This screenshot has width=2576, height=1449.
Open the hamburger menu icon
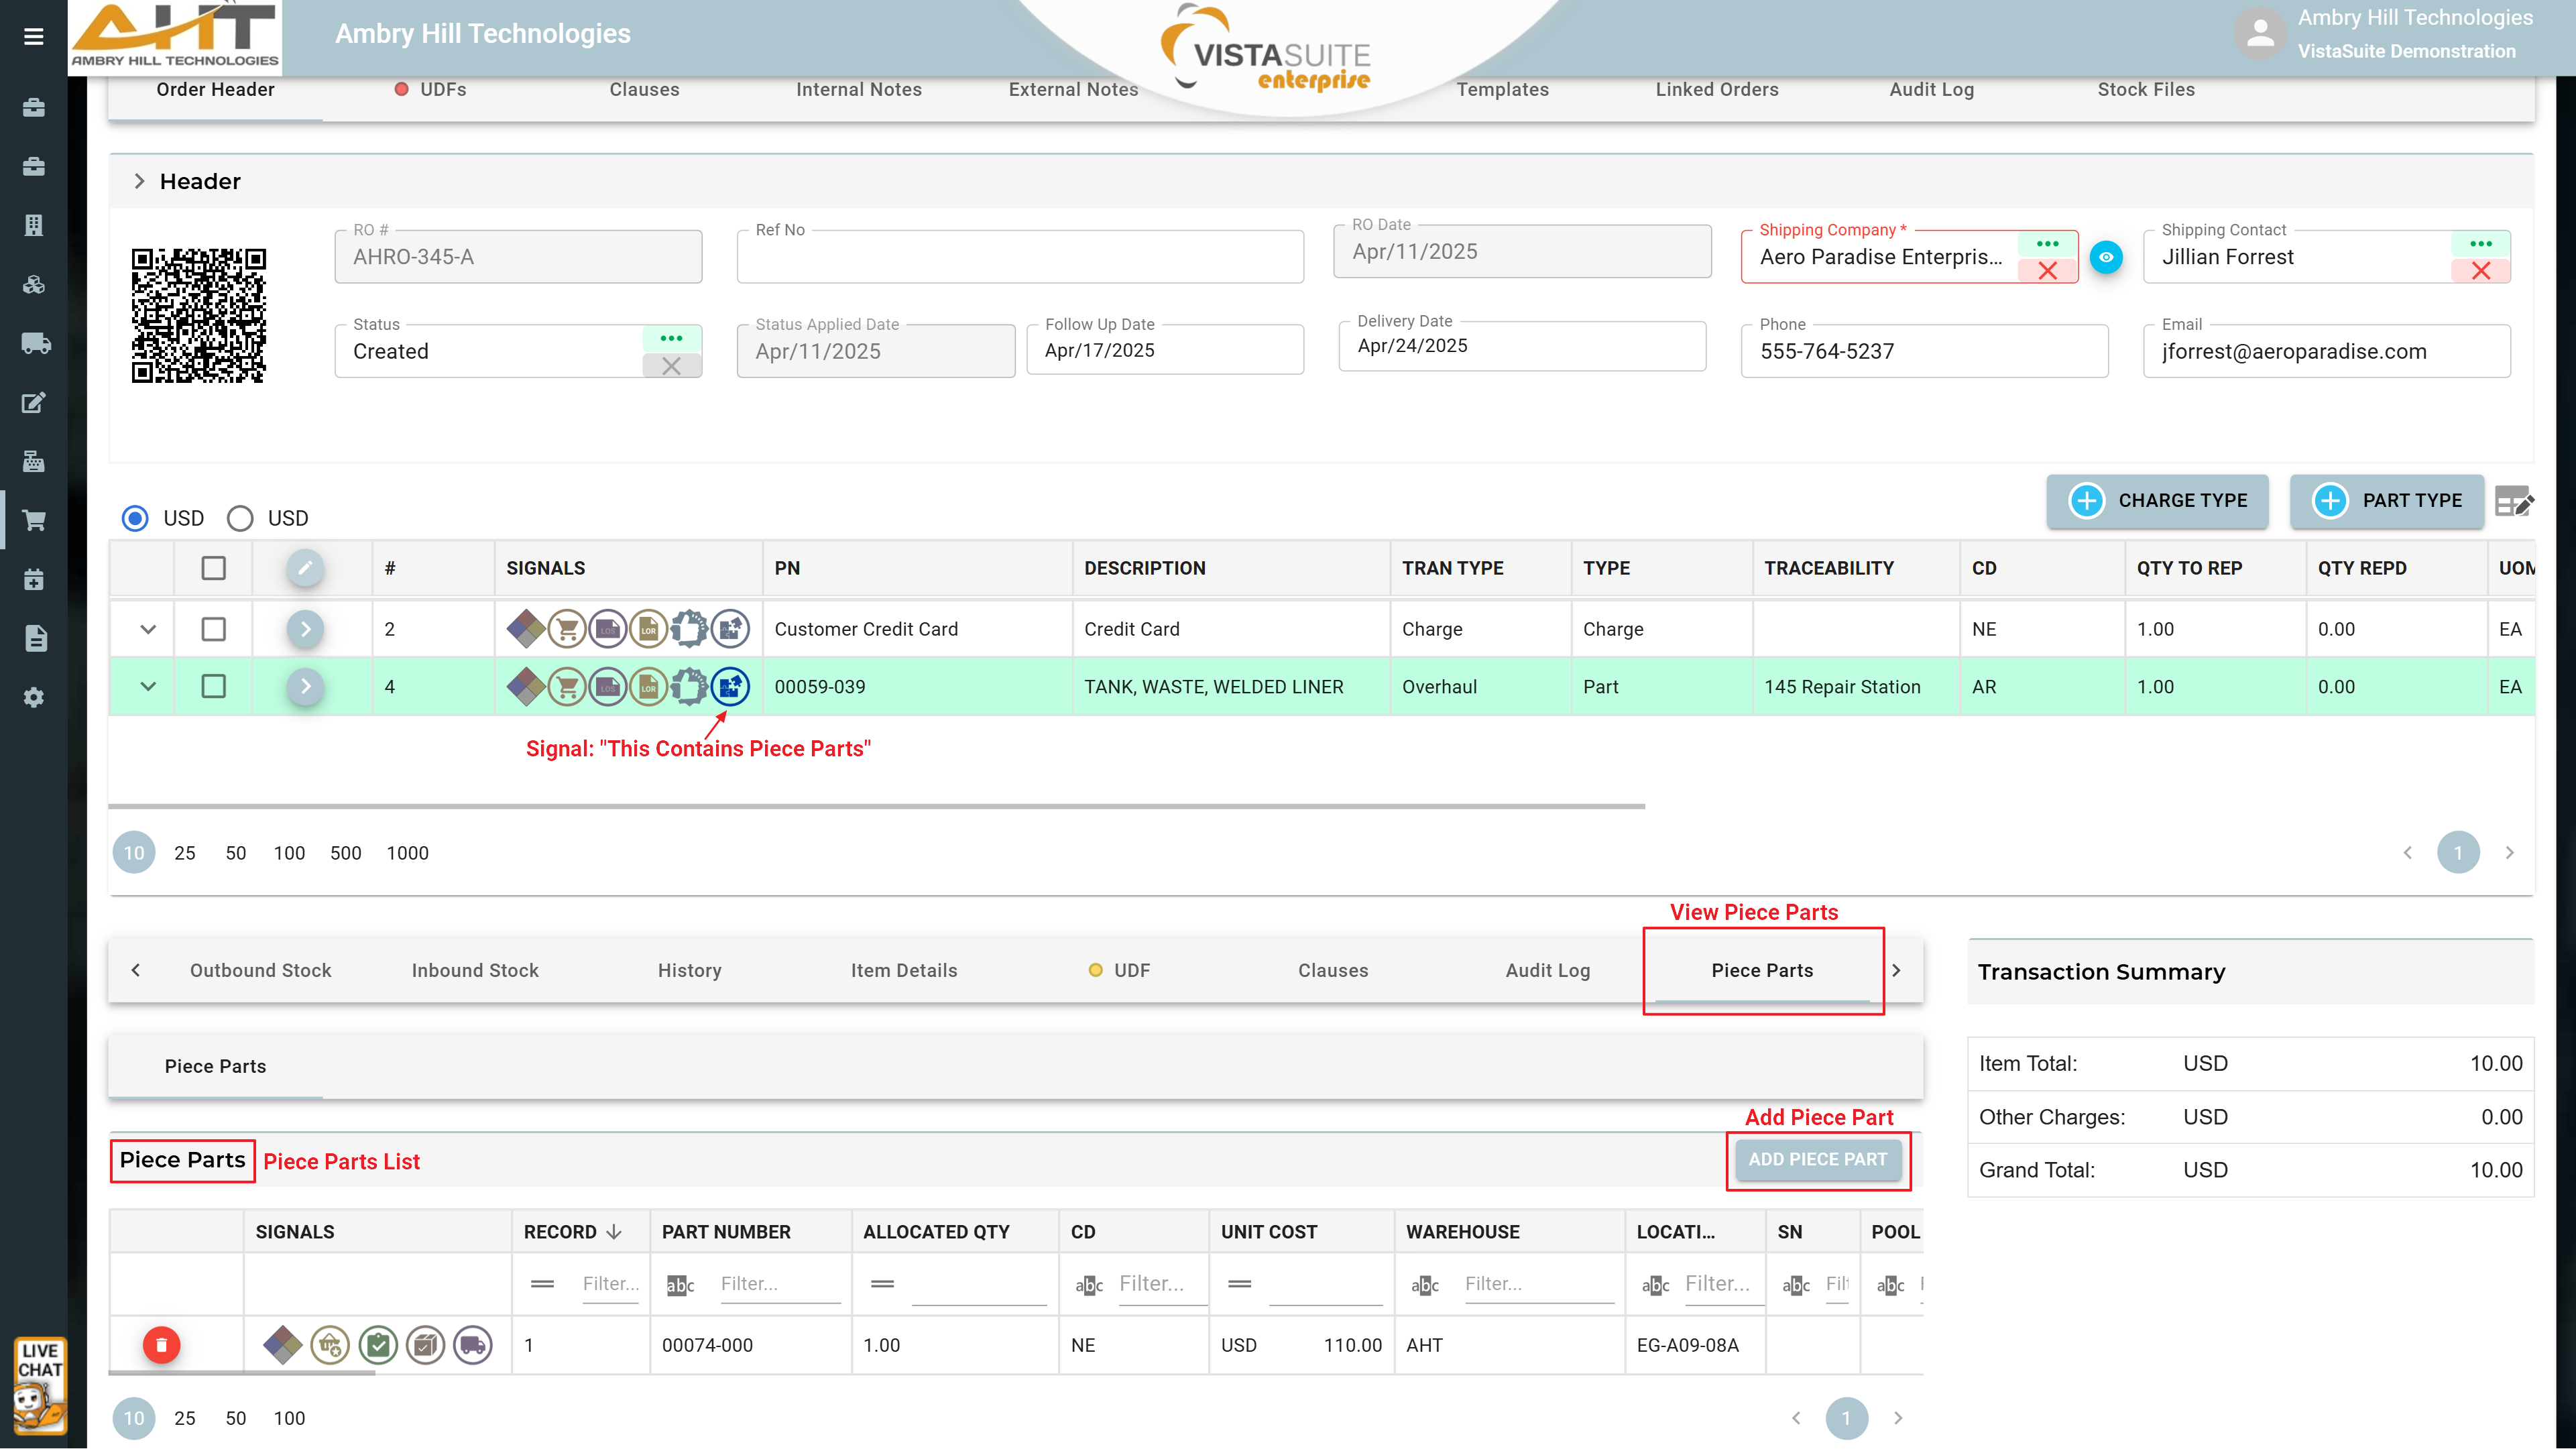tap(33, 37)
